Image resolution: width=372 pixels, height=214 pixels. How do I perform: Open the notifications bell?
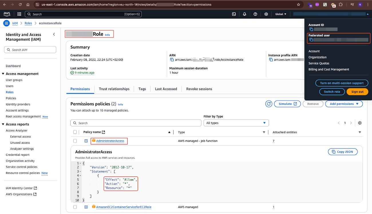coord(244,14)
